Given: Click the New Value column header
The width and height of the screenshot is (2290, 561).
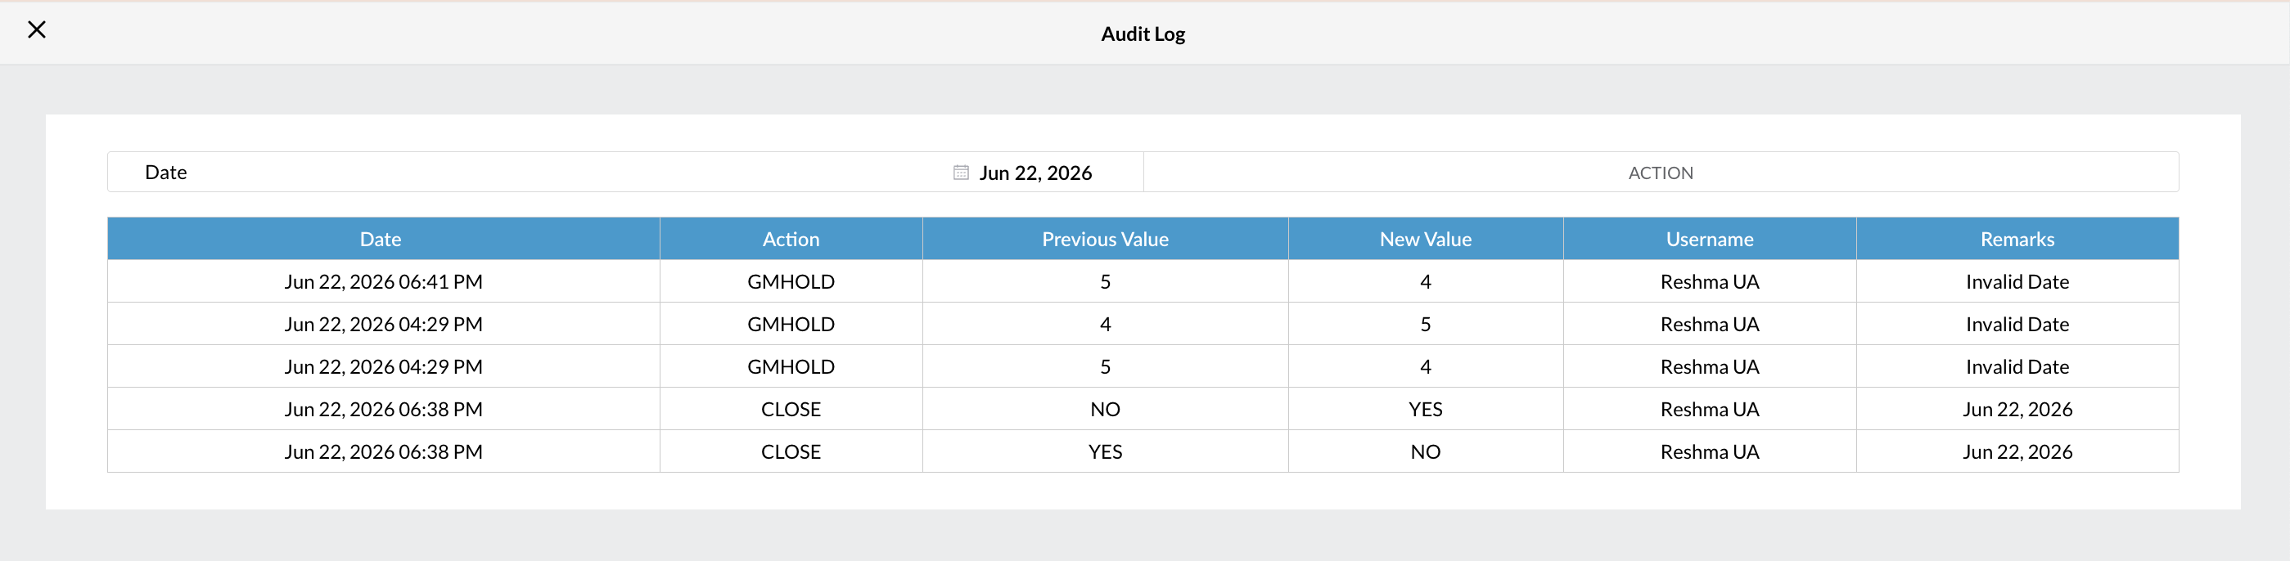Looking at the screenshot, I should pyautogui.click(x=1425, y=239).
